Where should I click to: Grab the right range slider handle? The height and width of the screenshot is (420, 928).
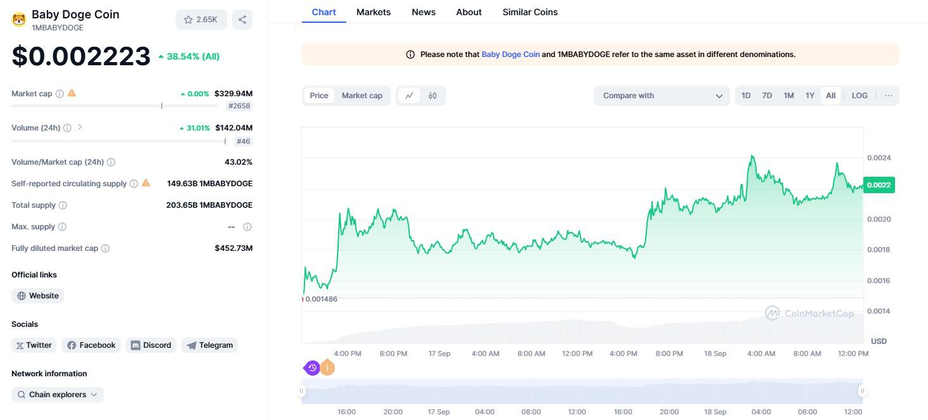click(862, 391)
